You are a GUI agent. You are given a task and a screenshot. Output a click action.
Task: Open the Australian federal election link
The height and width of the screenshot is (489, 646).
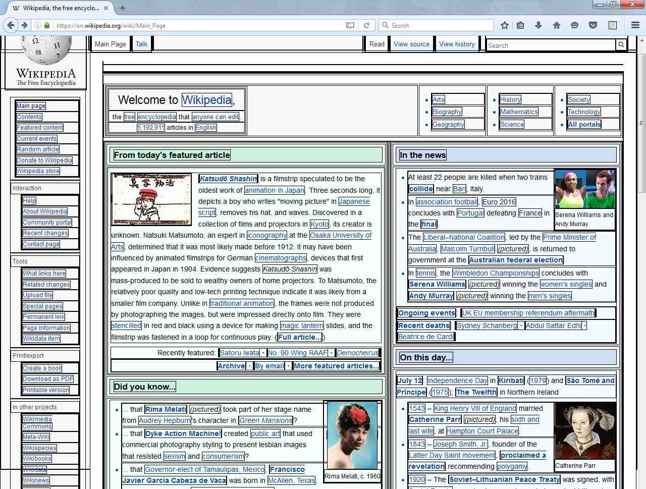click(x=516, y=260)
